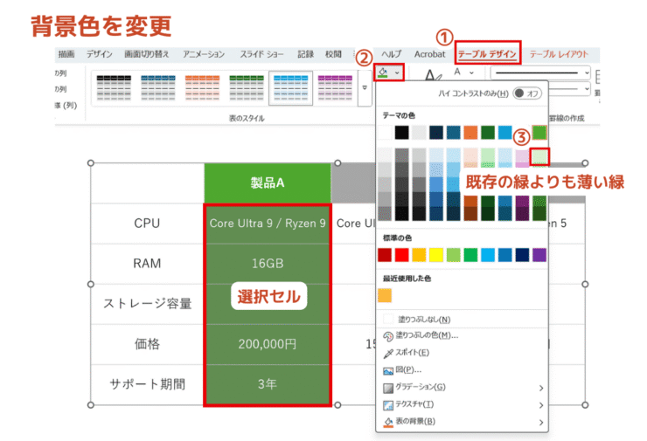Select the 価格 label cell

[x=147, y=344]
